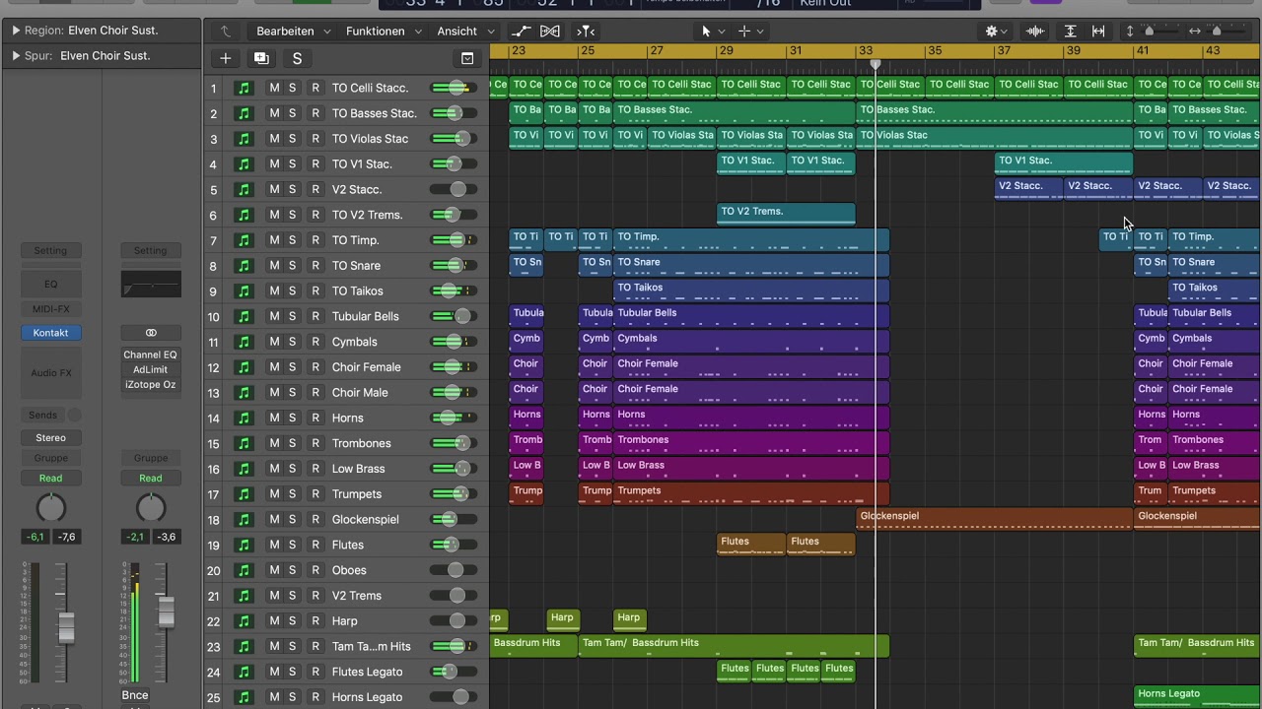
Task: Toggle the catch playhead icon
Action: click(x=586, y=31)
